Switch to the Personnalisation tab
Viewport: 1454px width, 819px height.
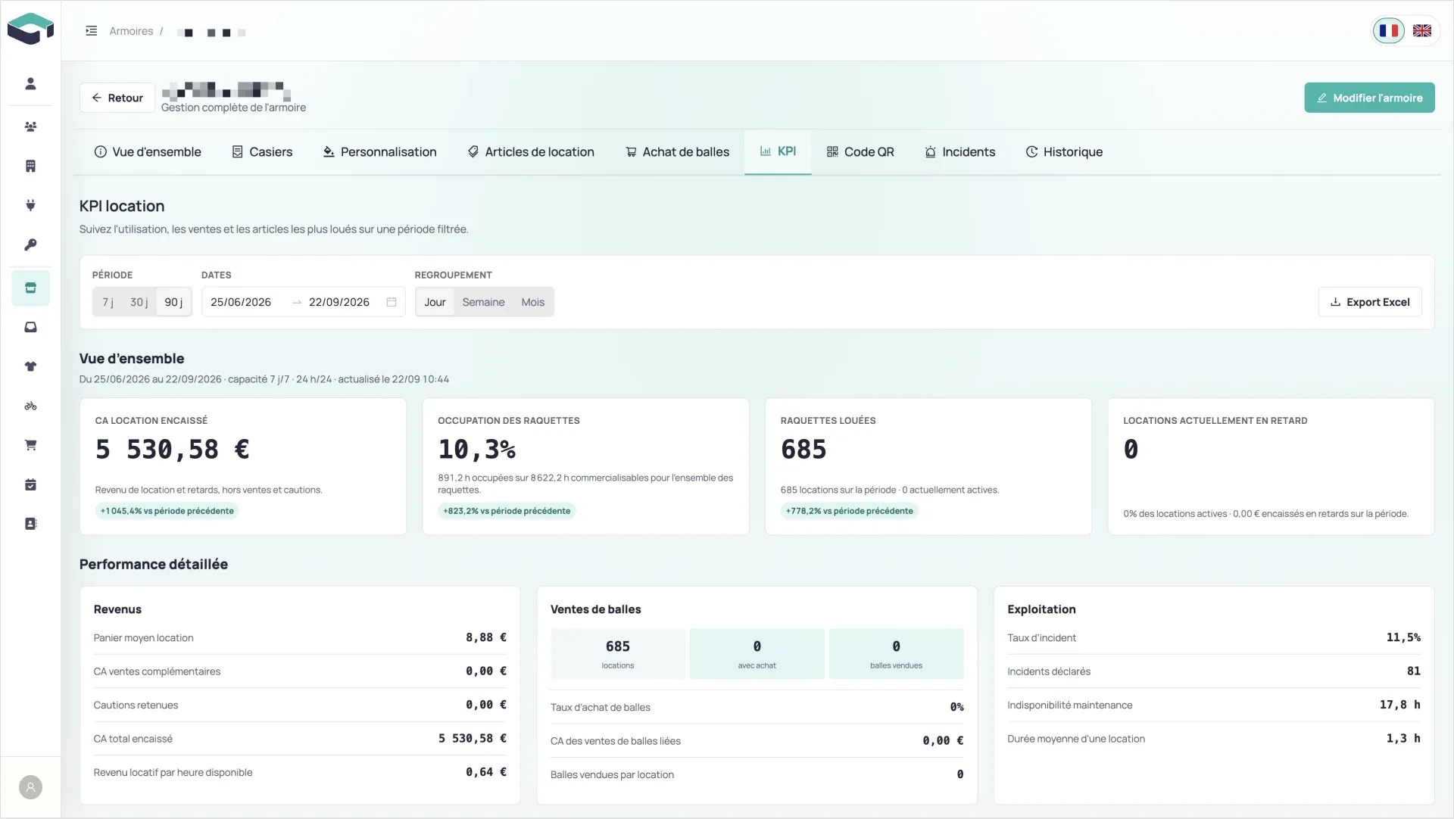point(379,152)
